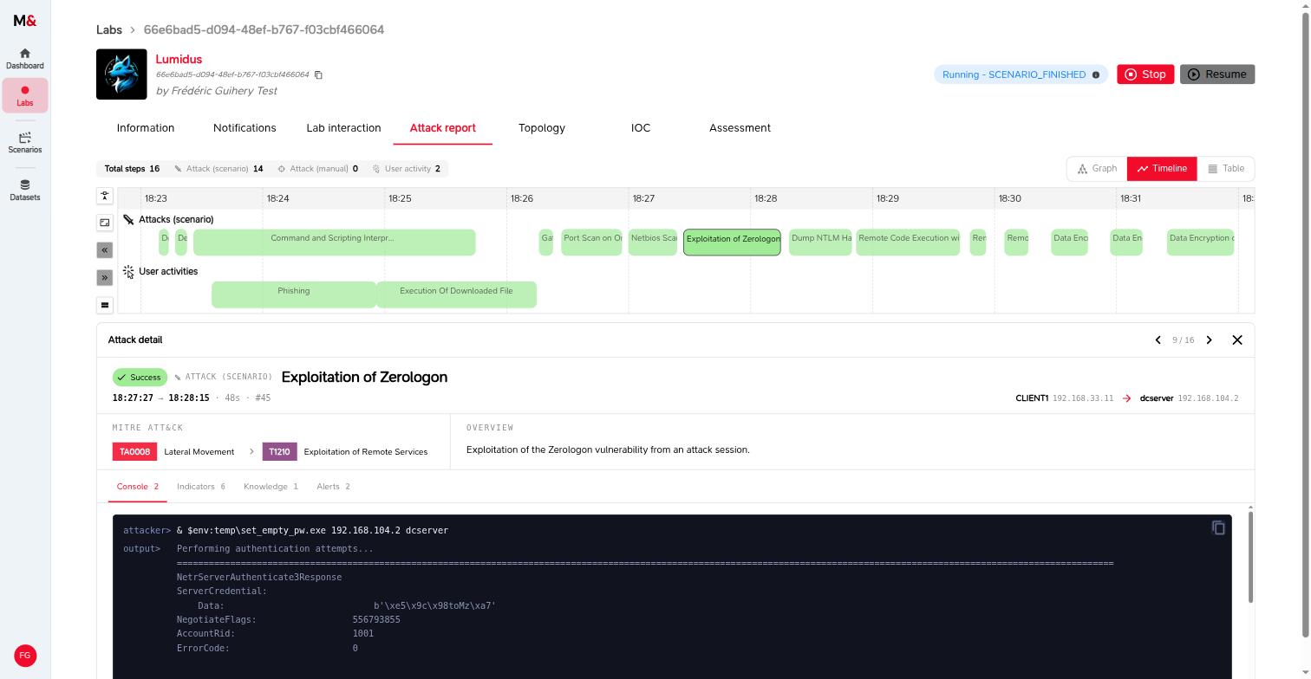Image resolution: width=1311 pixels, height=679 pixels.
Task: Open the FG user avatar menu
Action: [x=25, y=656]
